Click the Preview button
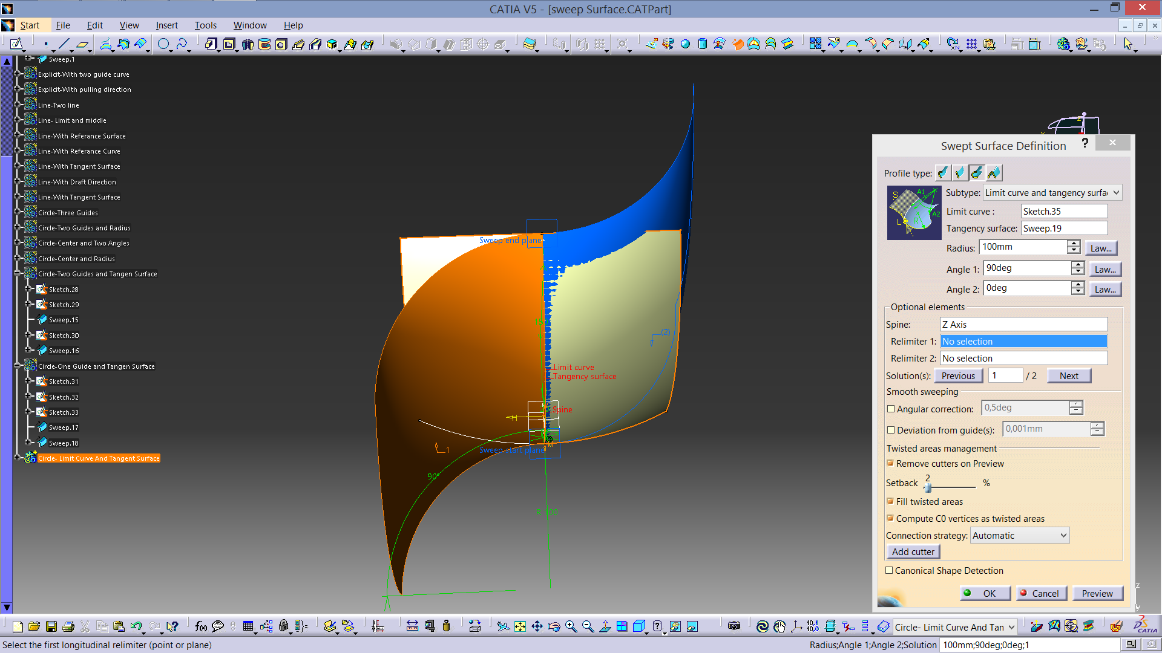 (x=1097, y=593)
